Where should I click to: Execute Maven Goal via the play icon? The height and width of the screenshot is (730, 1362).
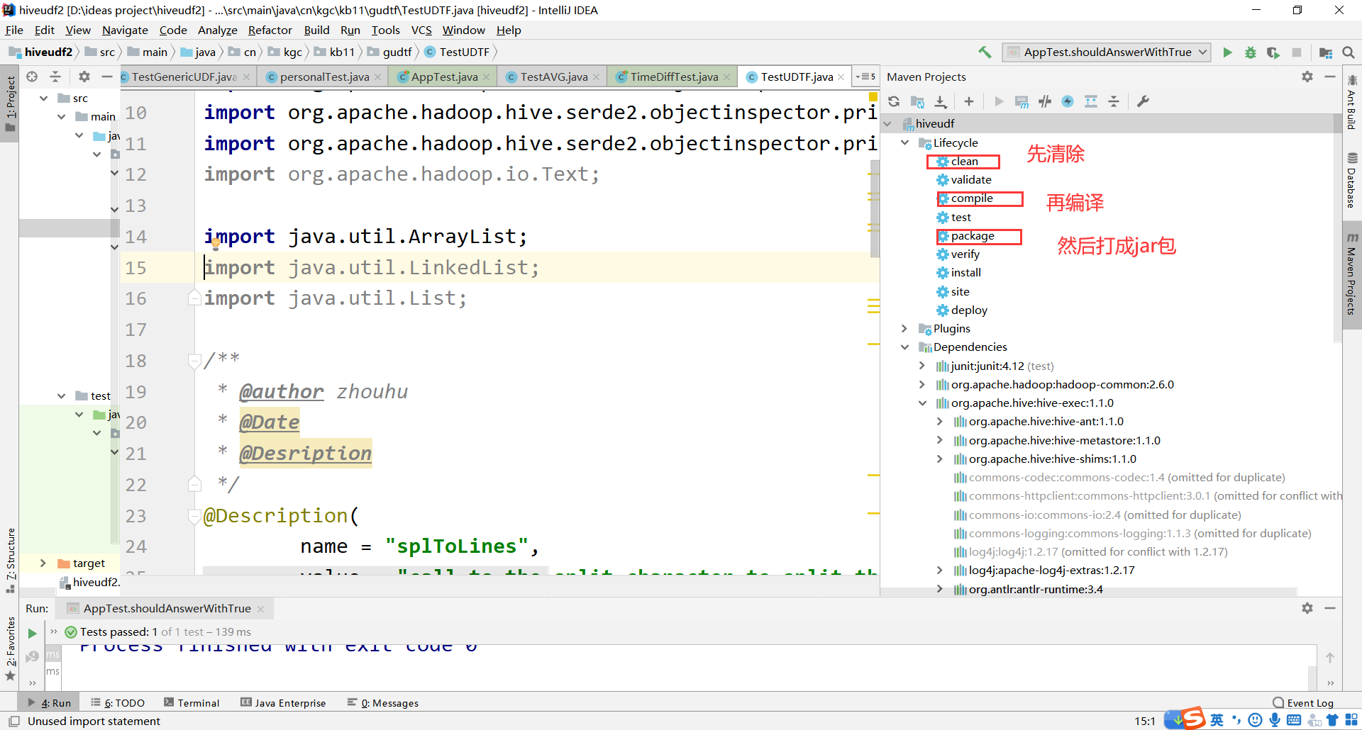click(x=998, y=101)
